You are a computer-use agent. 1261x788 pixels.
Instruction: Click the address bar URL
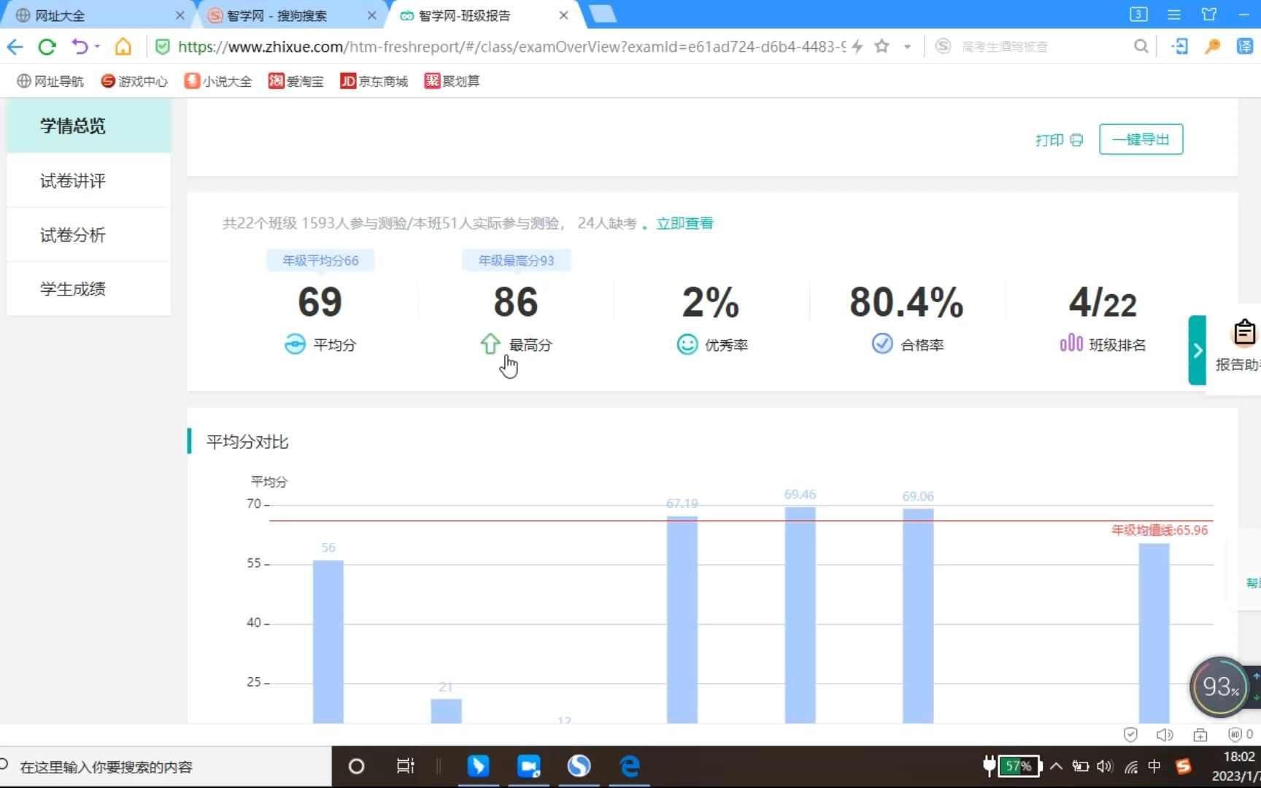pyautogui.click(x=511, y=47)
